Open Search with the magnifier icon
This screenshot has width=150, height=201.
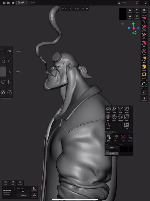(x=108, y=125)
